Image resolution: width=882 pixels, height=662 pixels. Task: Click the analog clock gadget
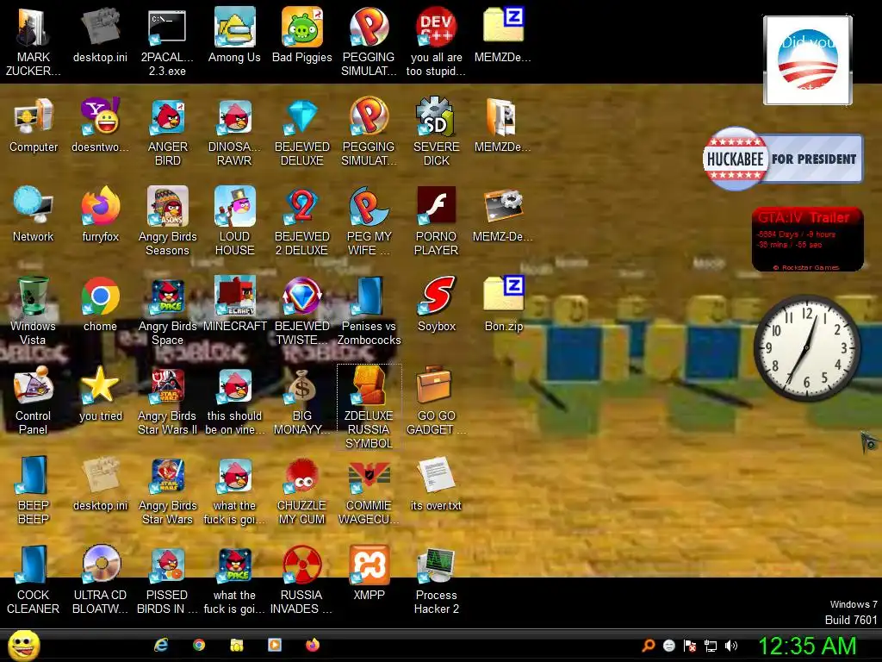point(806,347)
